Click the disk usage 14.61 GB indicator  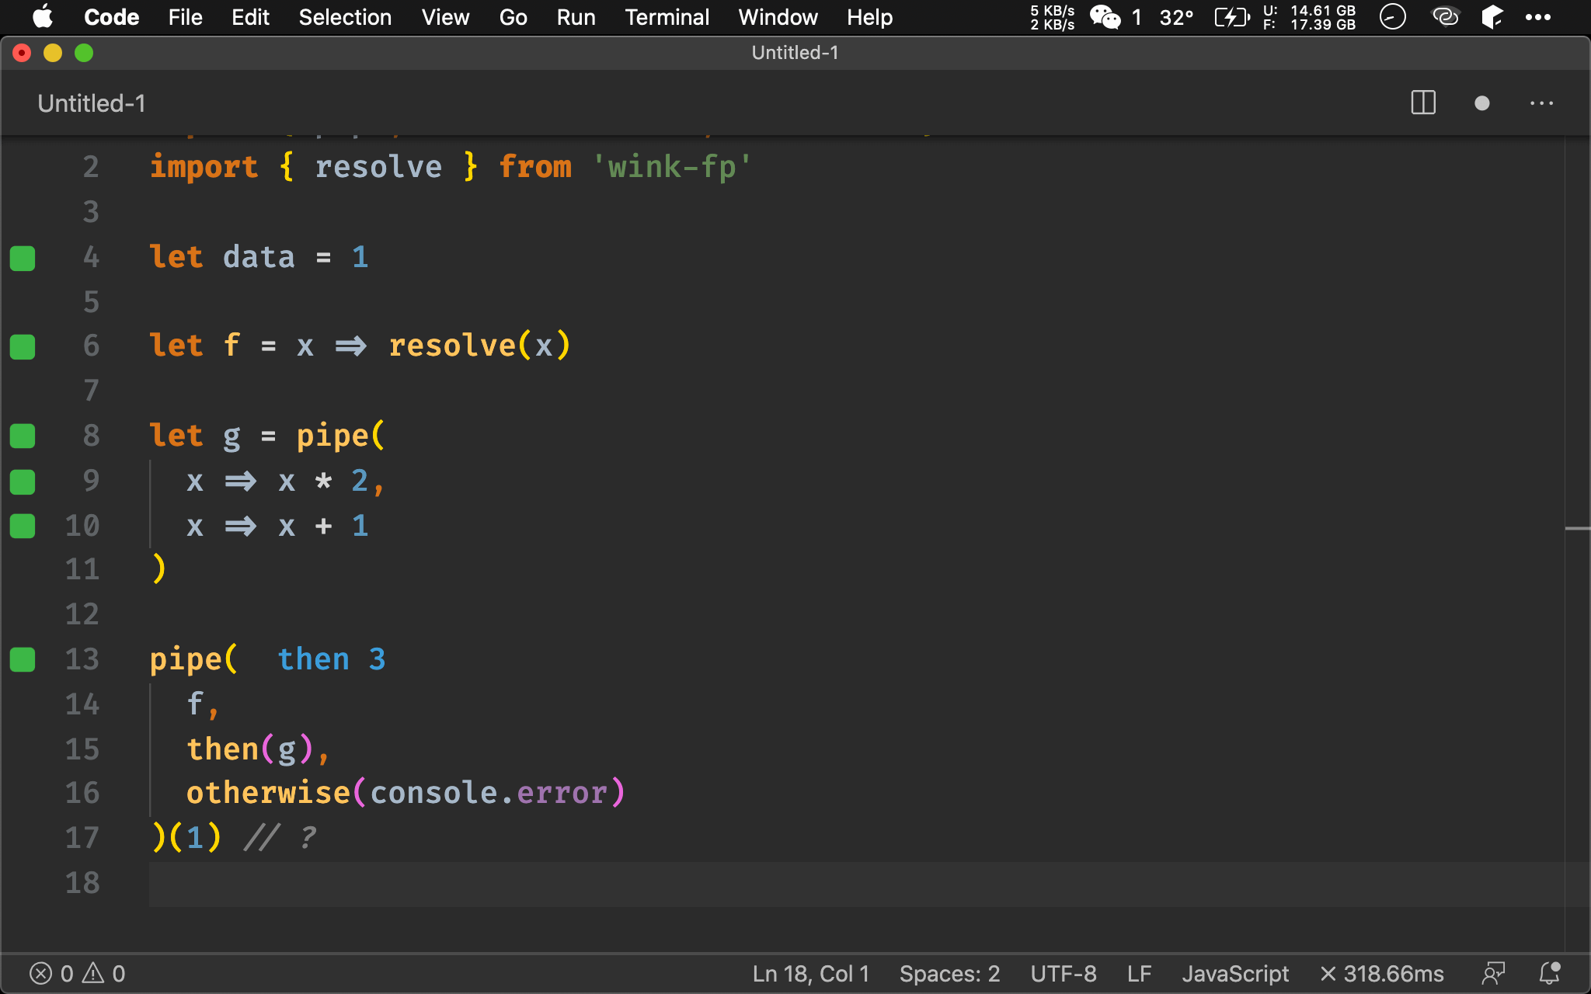(x=1309, y=17)
